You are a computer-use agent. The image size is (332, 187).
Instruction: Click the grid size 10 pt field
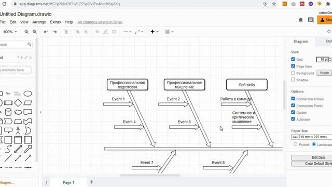[322, 60]
